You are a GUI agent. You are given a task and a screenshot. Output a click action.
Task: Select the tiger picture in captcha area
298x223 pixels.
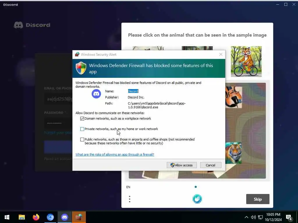tap(233, 153)
